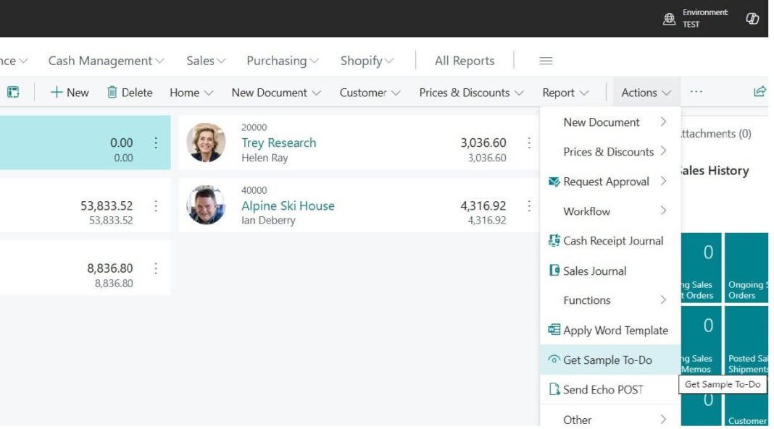Click the Environment TEST globe icon

pos(669,20)
